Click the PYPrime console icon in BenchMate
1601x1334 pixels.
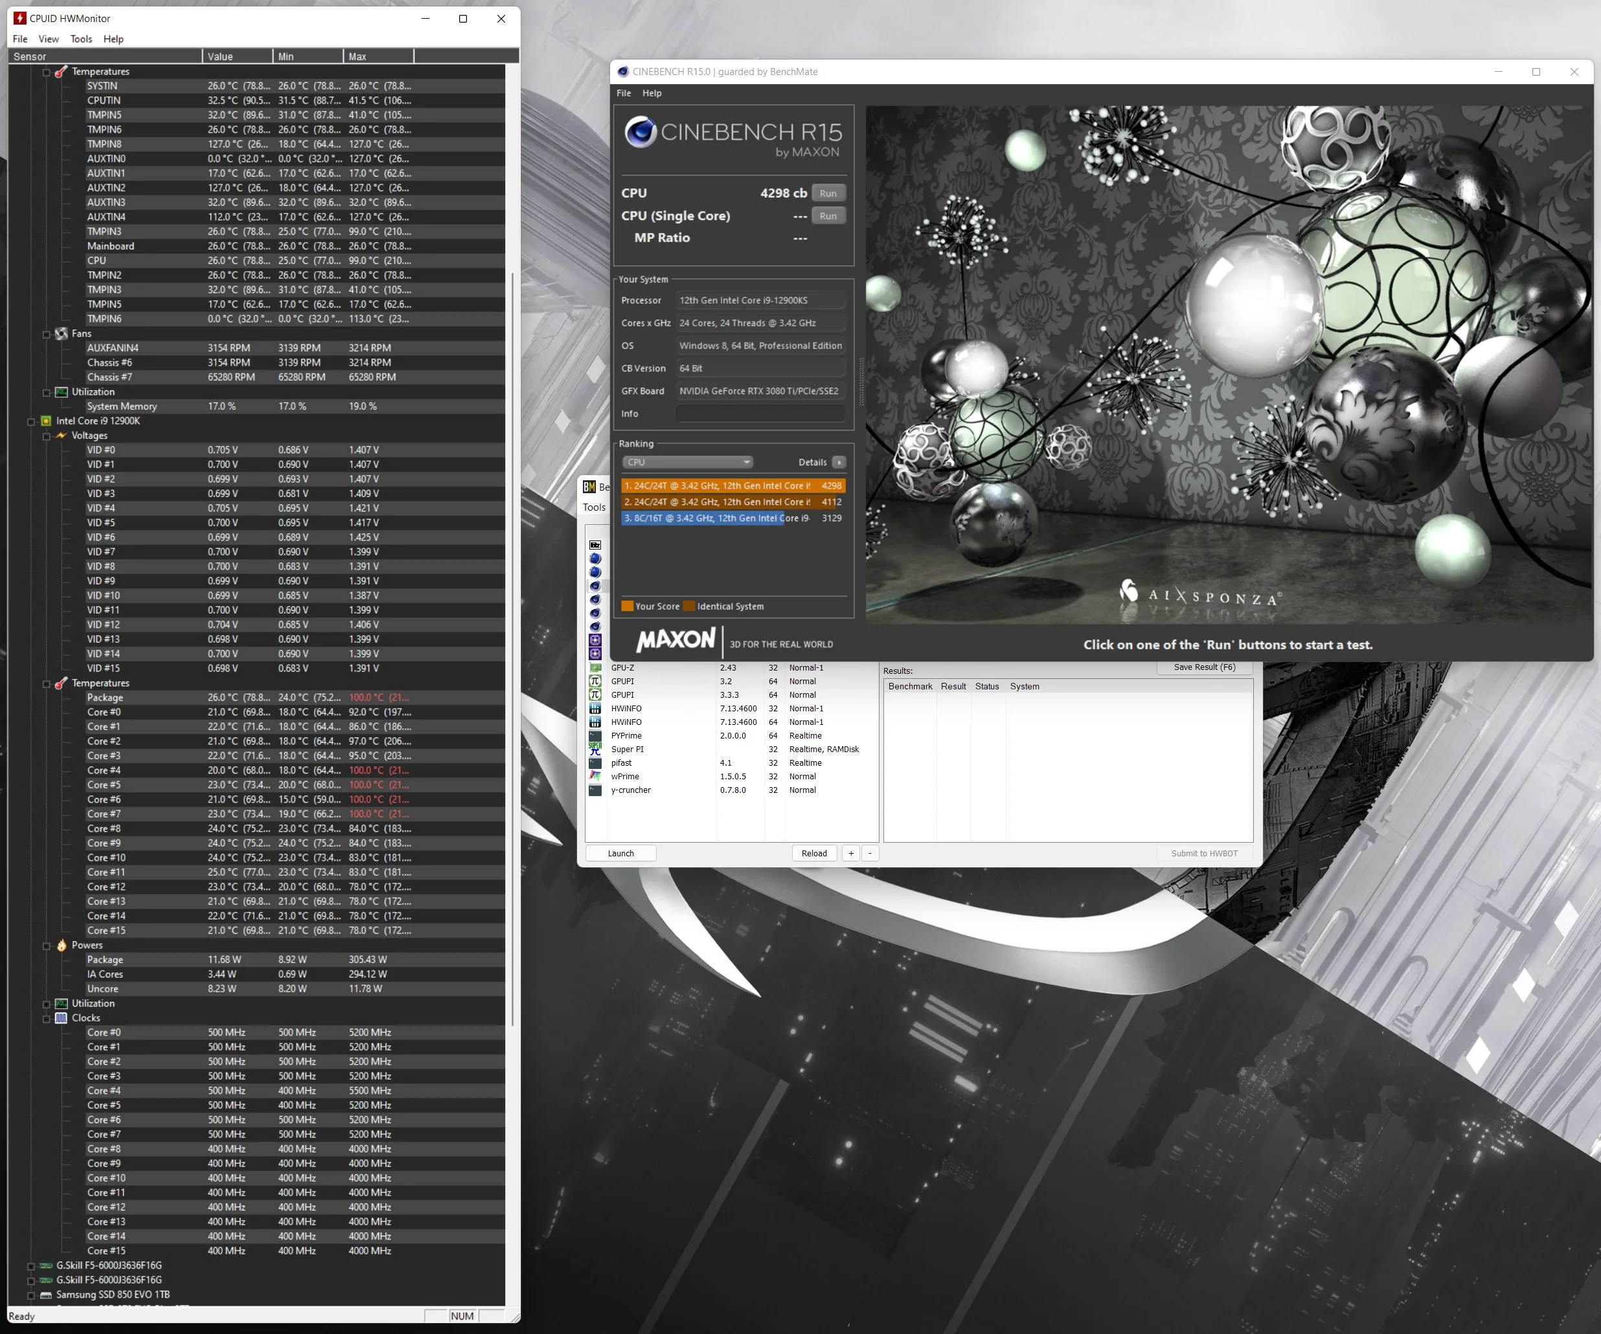tap(595, 736)
